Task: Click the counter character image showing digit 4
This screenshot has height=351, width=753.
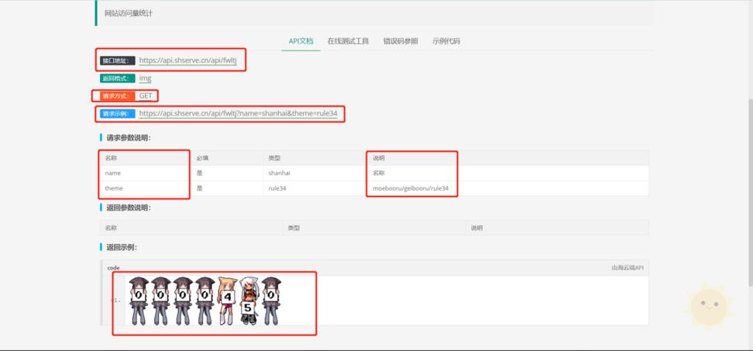Action: coord(228,300)
